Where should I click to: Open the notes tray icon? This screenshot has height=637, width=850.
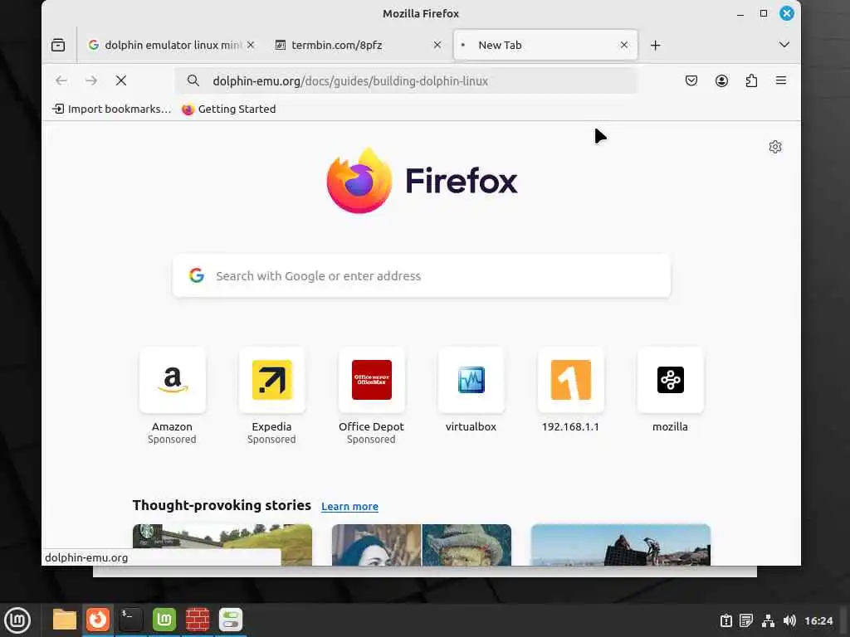746,620
